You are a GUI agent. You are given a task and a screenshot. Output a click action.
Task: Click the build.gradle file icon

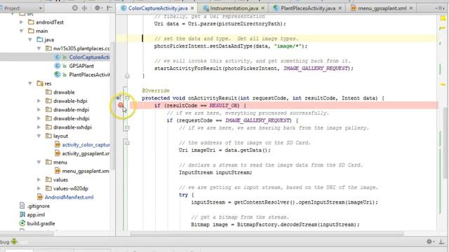click(22, 223)
